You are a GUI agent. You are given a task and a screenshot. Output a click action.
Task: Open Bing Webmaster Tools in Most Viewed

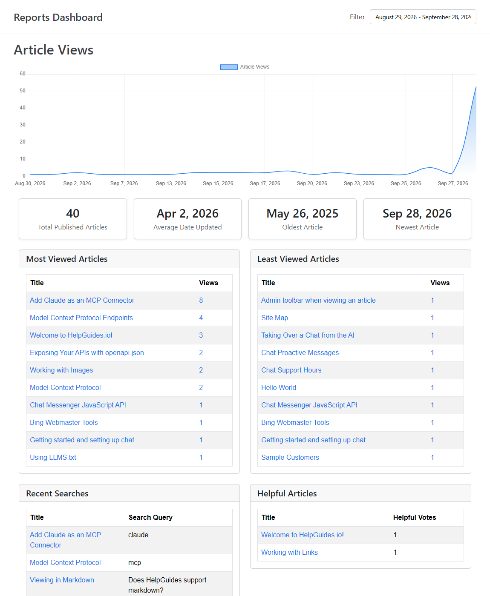point(64,422)
